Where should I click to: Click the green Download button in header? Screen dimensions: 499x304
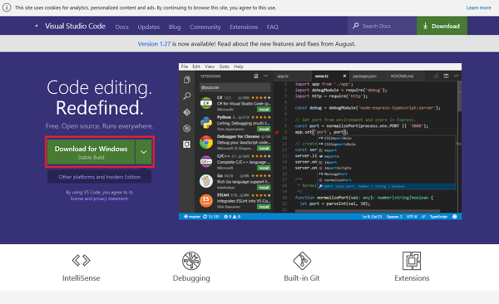[x=442, y=26]
